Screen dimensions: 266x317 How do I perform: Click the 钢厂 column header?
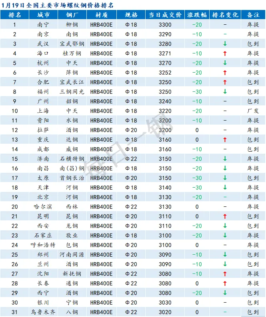[72, 15]
